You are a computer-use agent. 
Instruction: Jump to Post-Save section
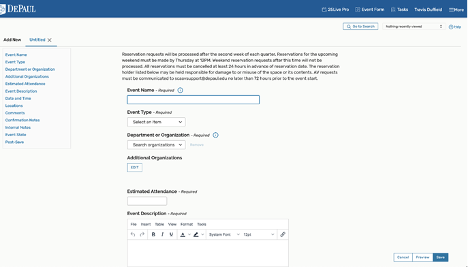pos(14,142)
